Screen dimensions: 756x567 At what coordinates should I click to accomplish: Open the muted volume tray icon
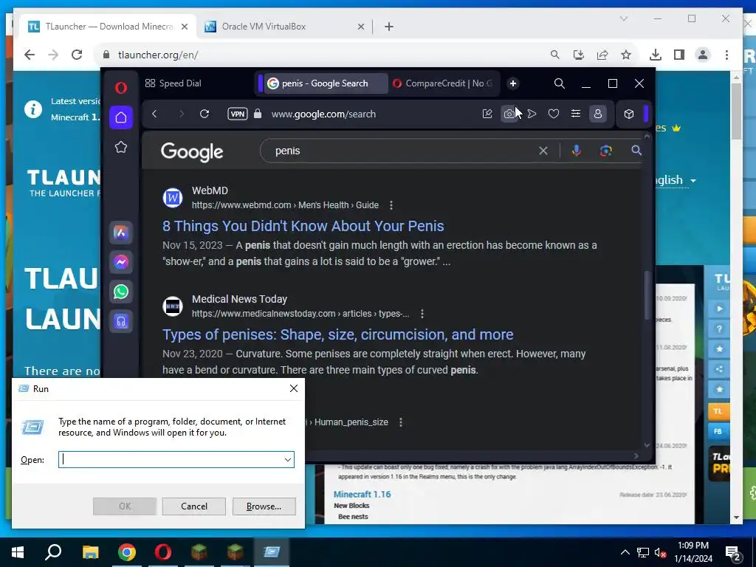tap(660, 552)
